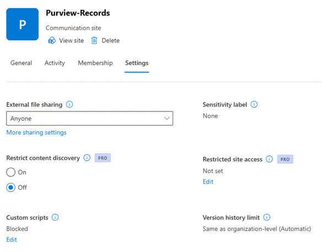Open the Membership tab
This screenshot has width=322, height=252.
coord(95,63)
